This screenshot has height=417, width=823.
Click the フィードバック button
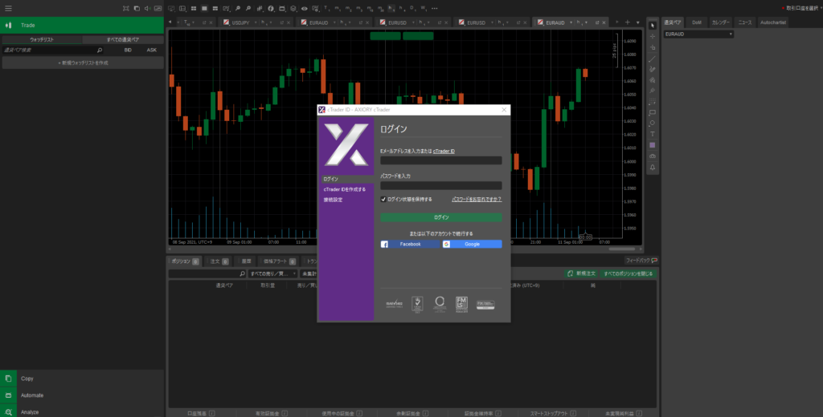pos(641,261)
